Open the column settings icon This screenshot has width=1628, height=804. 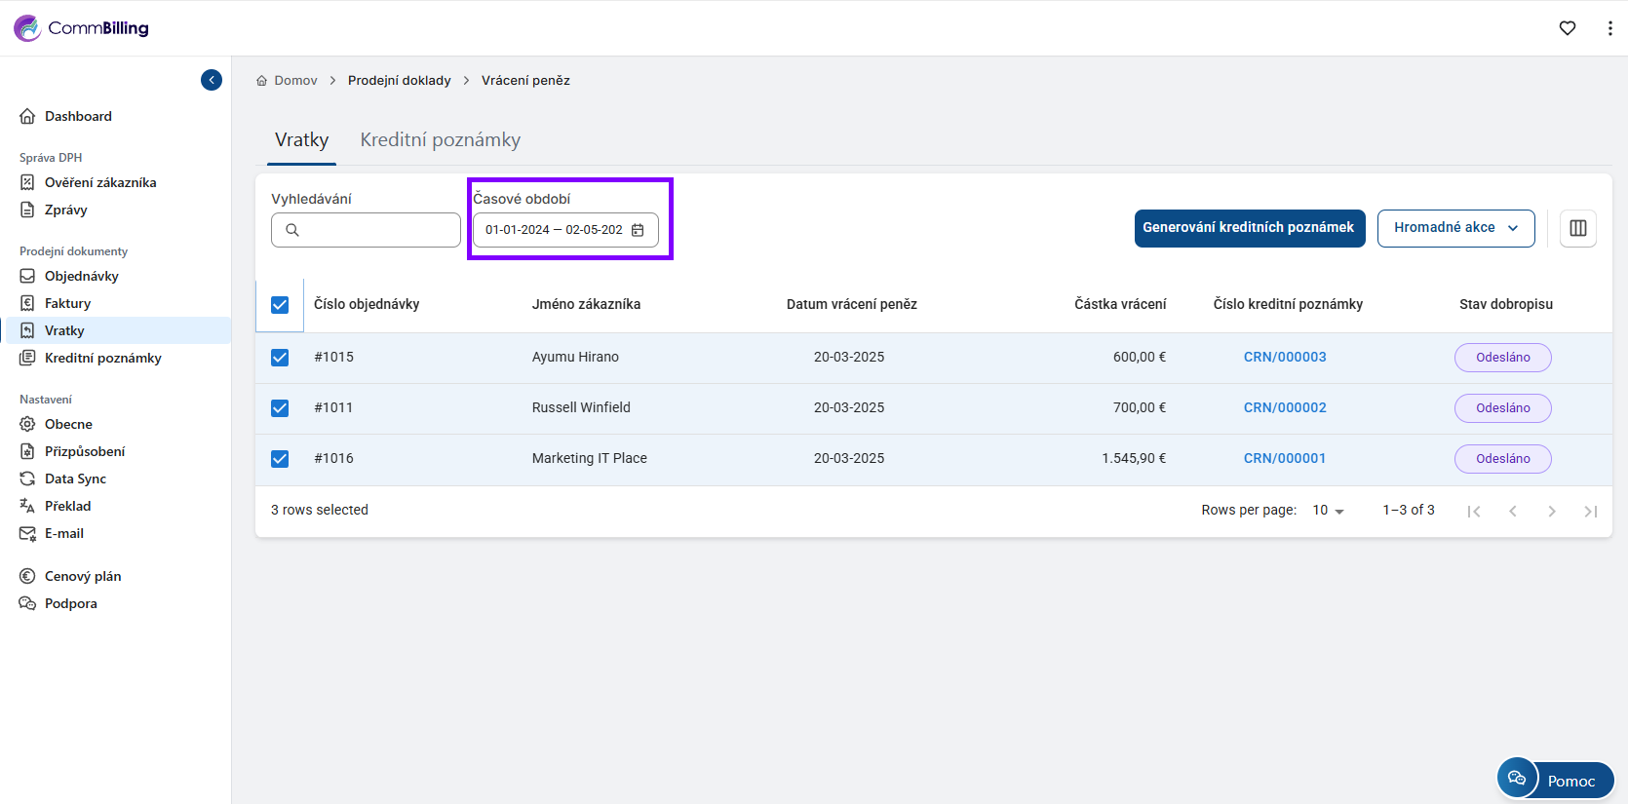[x=1578, y=228]
